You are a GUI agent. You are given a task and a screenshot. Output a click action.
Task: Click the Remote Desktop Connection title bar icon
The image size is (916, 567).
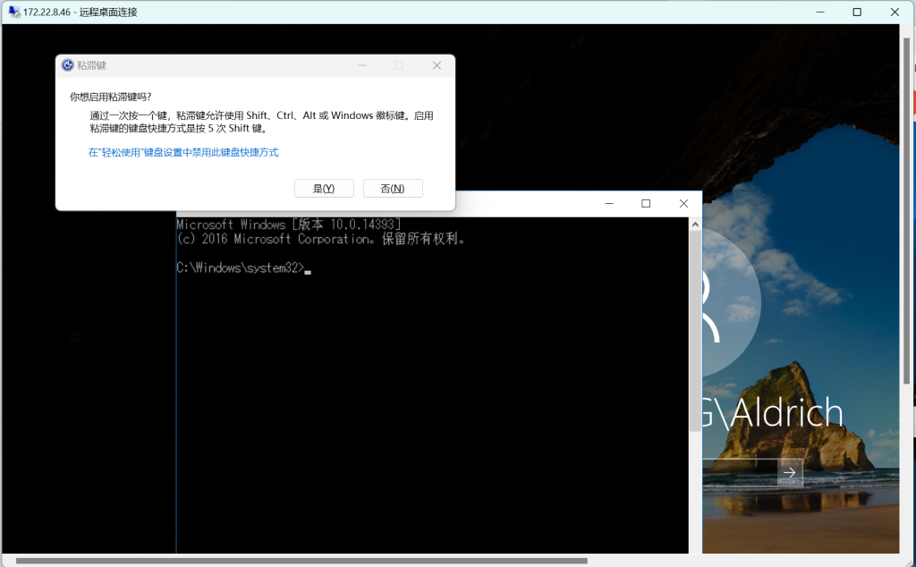pyautogui.click(x=13, y=12)
